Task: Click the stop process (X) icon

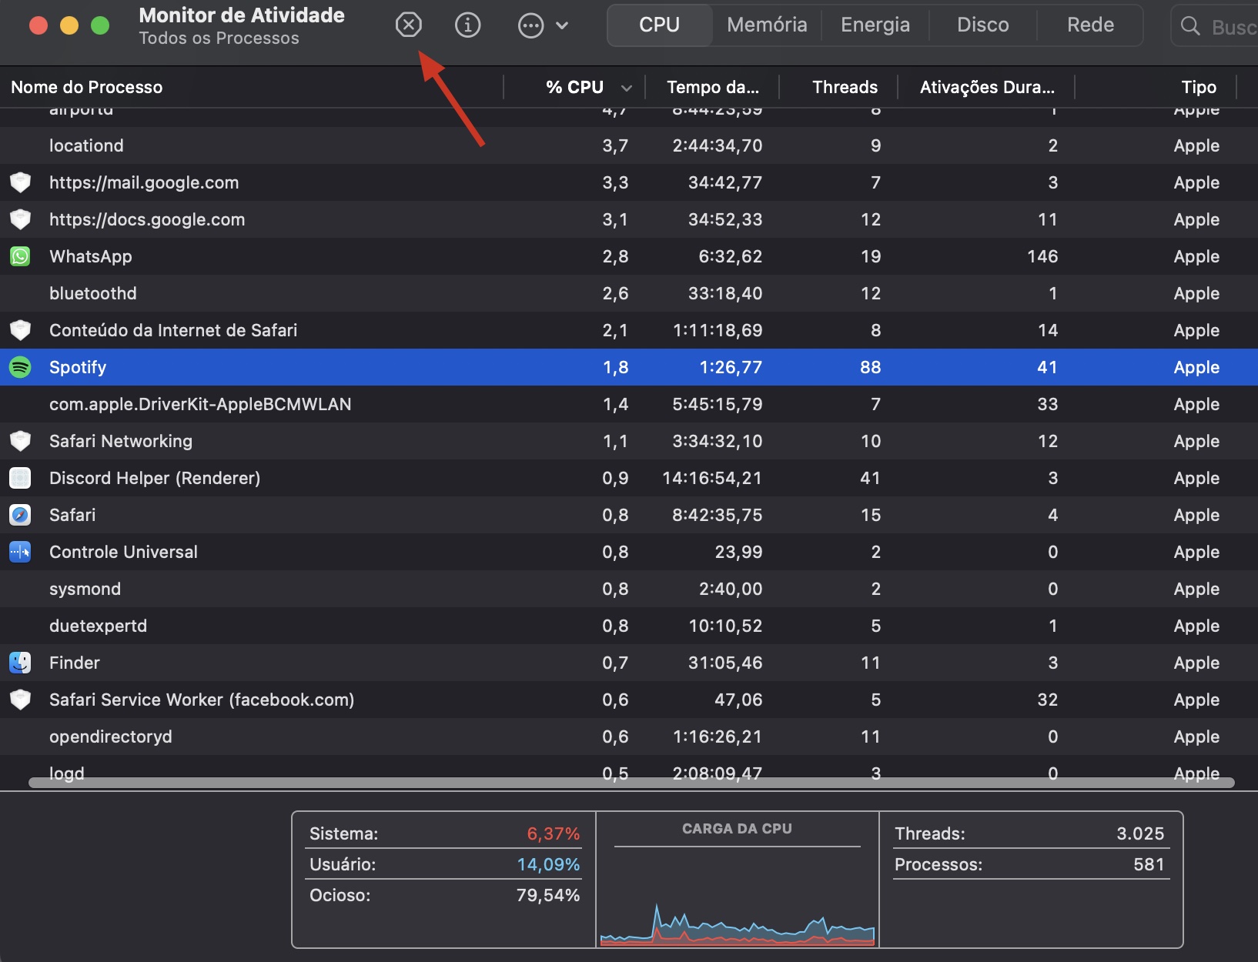Action: [x=409, y=25]
